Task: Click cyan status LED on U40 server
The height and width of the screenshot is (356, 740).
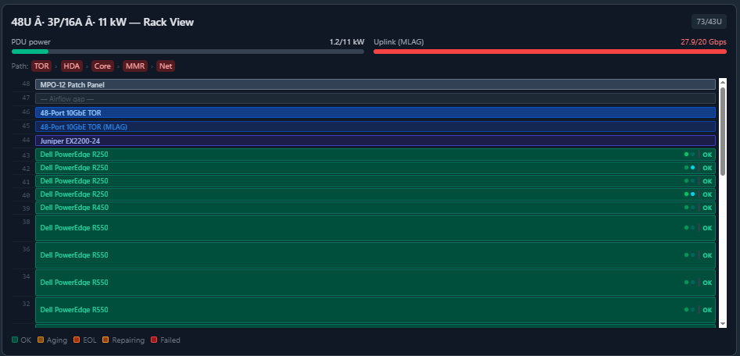Action: pyautogui.click(x=693, y=194)
